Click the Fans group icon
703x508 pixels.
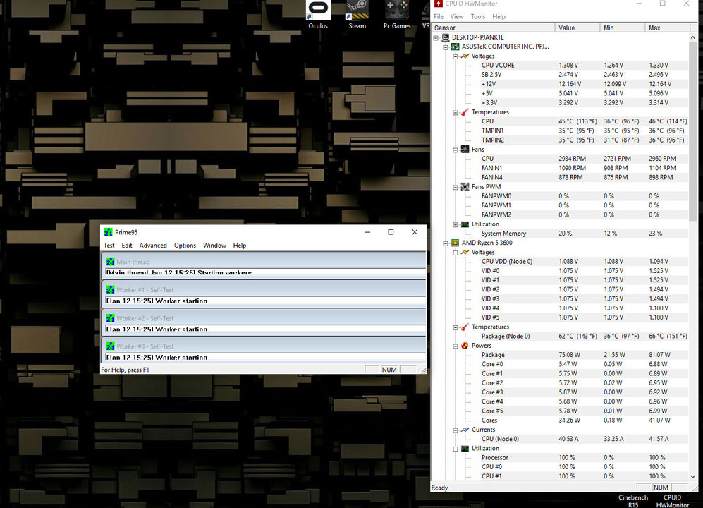(x=465, y=150)
